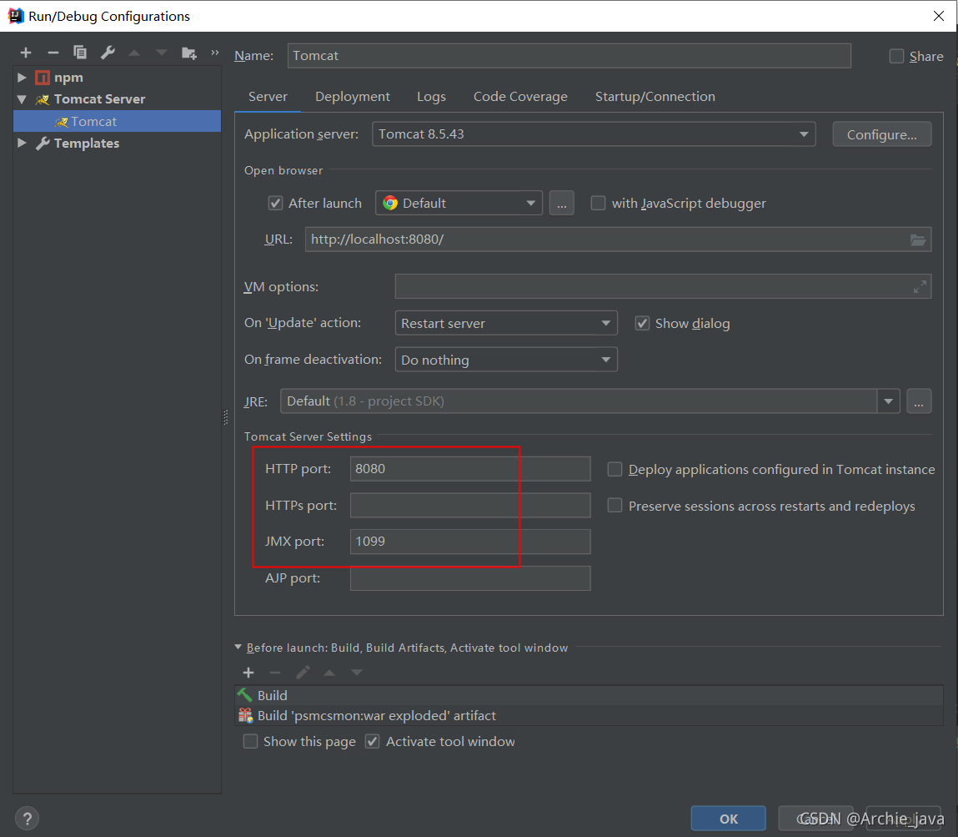Switch to the Server tab
The height and width of the screenshot is (837, 958).
(268, 97)
